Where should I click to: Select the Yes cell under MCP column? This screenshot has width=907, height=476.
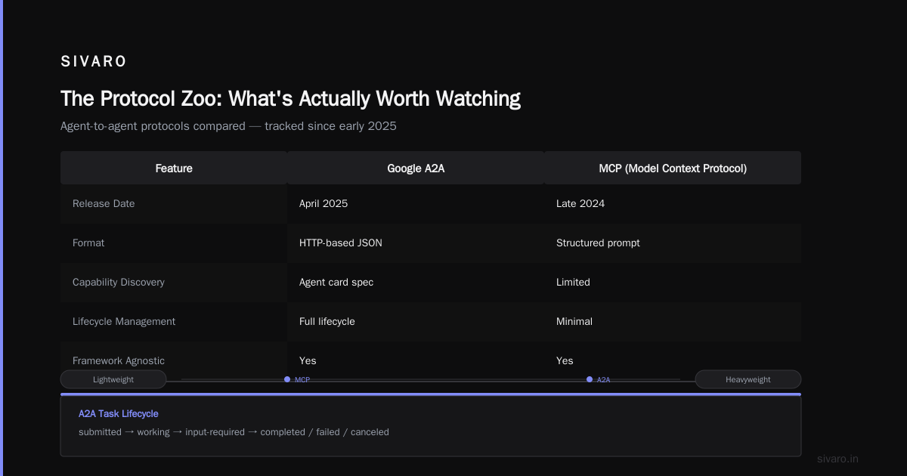point(565,361)
